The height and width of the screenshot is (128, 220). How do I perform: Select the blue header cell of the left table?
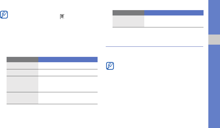tap(68, 59)
